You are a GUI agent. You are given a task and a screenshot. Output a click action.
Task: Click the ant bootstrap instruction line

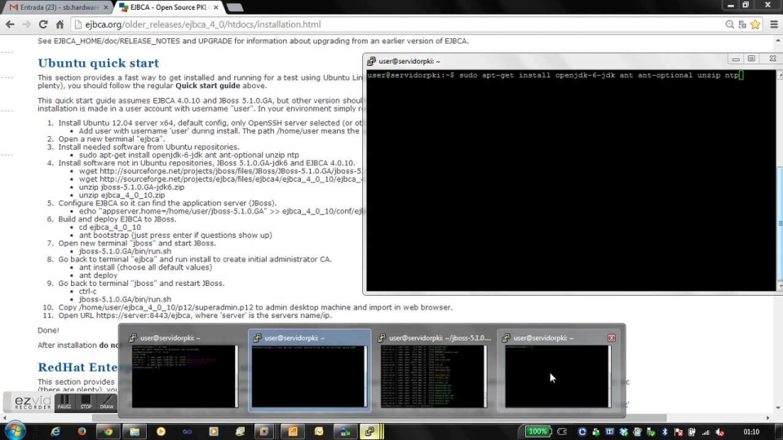[175, 235]
